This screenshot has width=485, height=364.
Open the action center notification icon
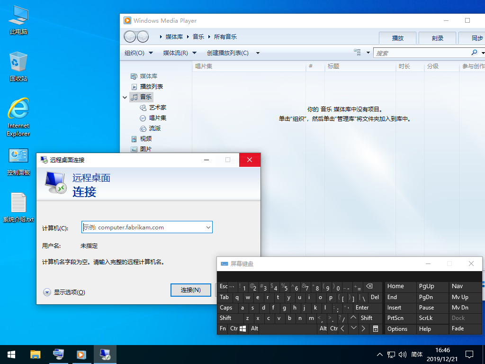pos(469,354)
